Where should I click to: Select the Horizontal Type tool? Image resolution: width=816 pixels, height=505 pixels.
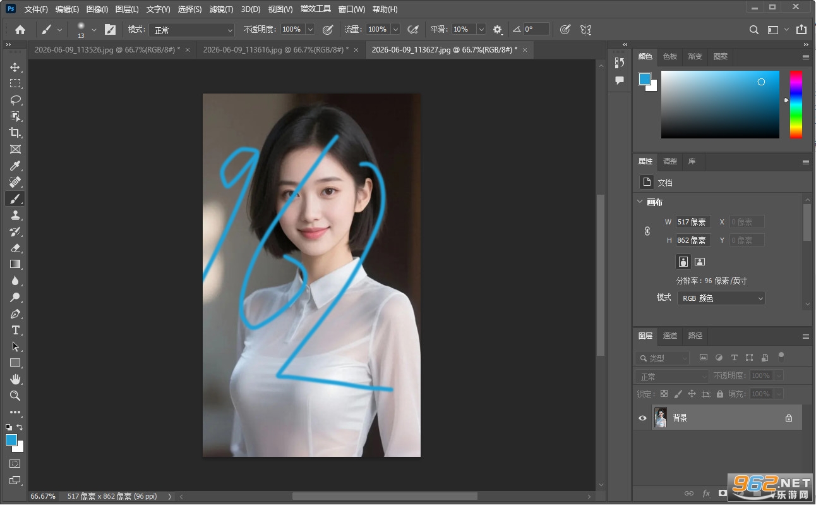click(x=15, y=330)
